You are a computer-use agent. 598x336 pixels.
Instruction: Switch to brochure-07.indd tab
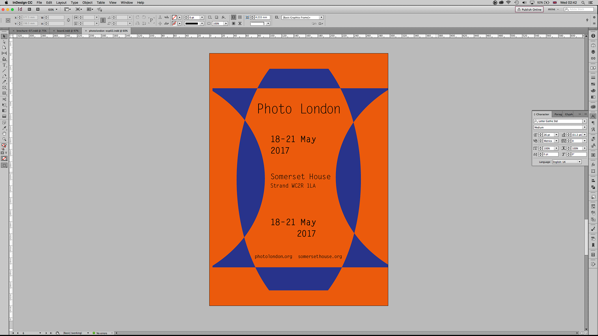pyautogui.click(x=31, y=31)
